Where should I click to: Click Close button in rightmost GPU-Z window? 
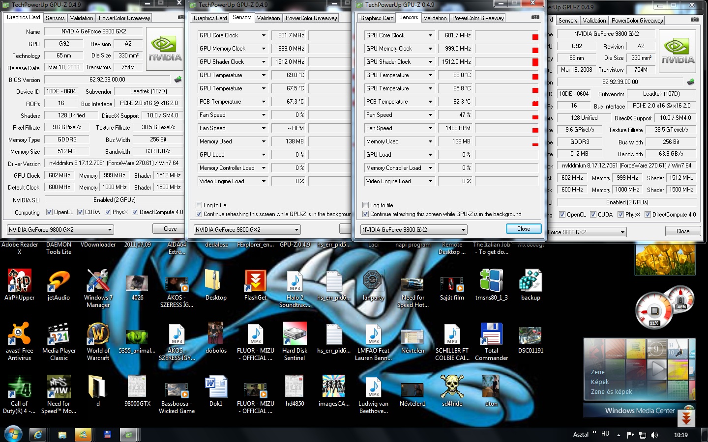click(683, 231)
